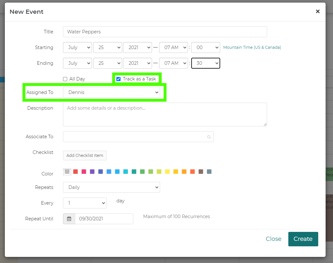Select the green color swatch
Screen dimensions: 333x263
coord(142,172)
